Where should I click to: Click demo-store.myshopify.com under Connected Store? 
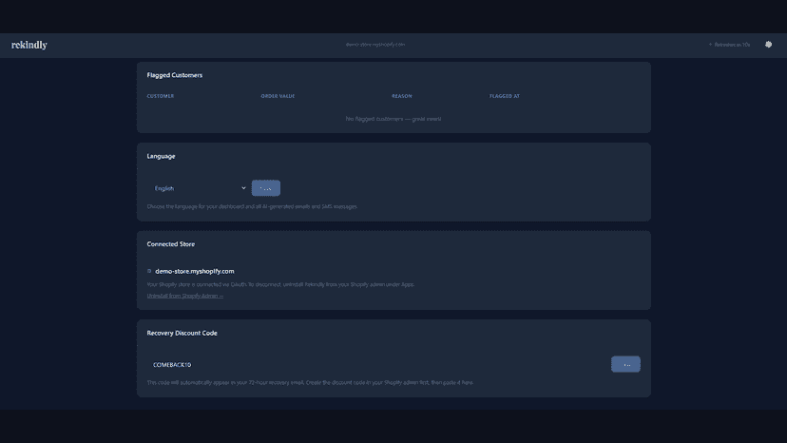coord(194,271)
